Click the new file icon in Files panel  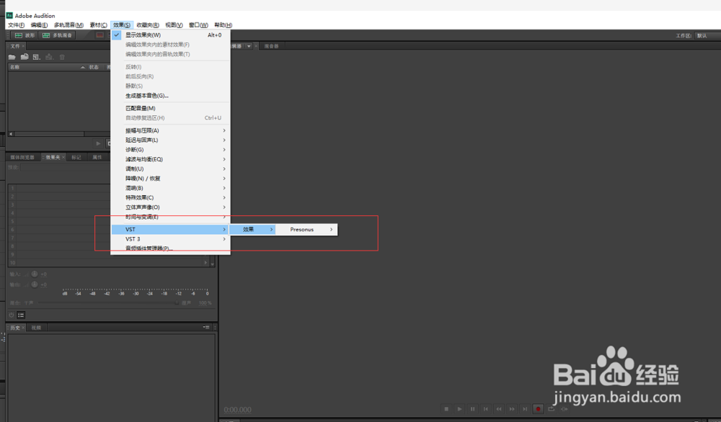click(x=36, y=57)
